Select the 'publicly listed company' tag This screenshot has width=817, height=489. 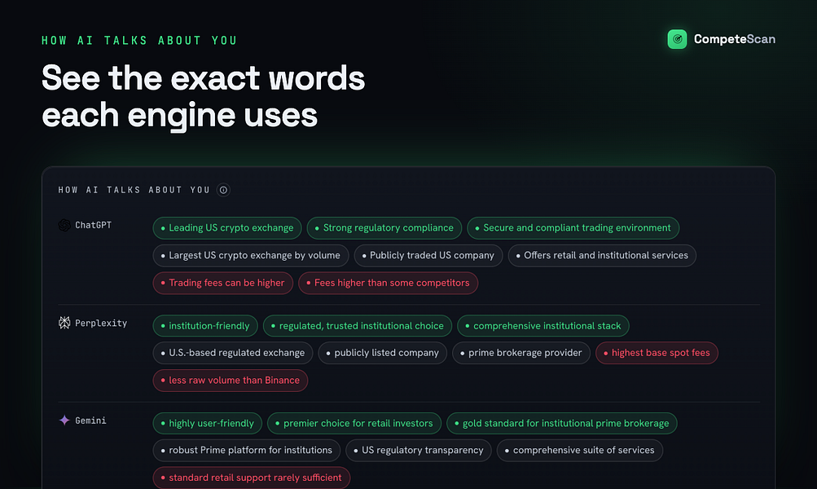point(383,353)
